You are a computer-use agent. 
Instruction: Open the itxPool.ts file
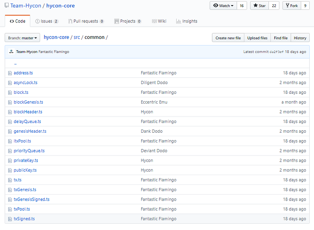pyautogui.click(x=22, y=141)
